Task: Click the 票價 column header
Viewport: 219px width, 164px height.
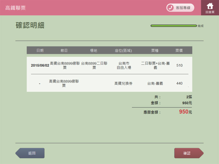Action: click(179, 50)
